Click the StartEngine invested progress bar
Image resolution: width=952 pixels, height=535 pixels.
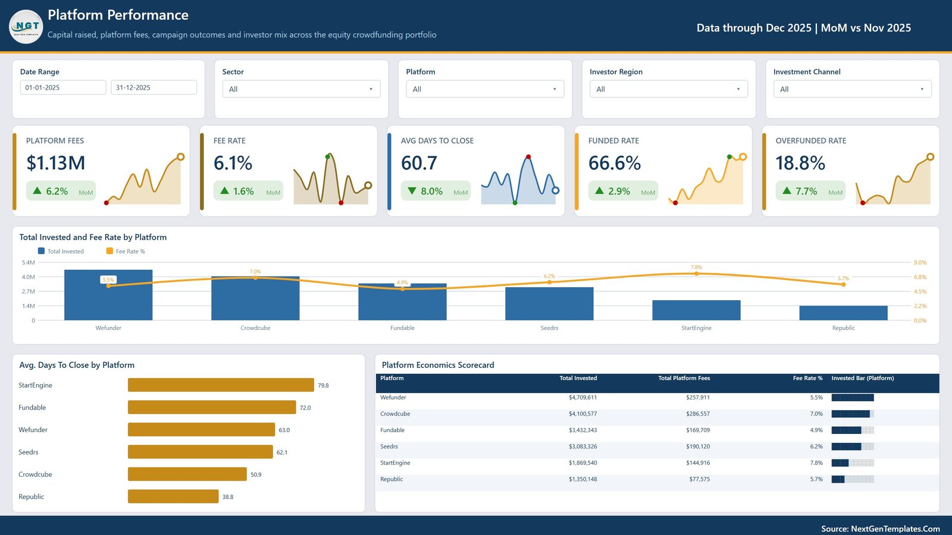(x=853, y=463)
